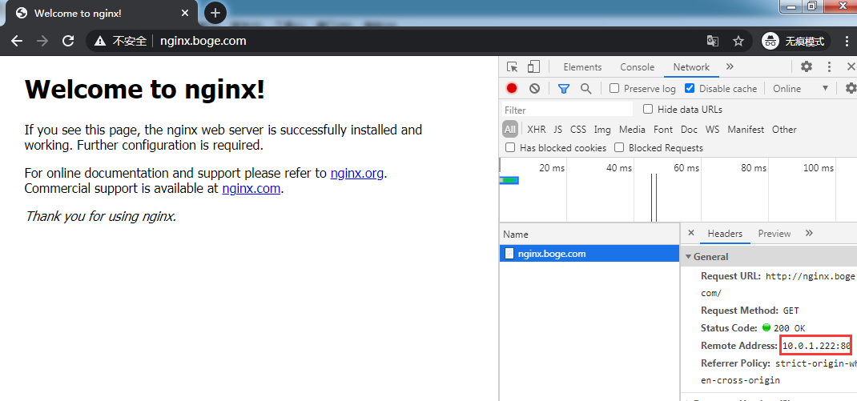Image resolution: width=857 pixels, height=401 pixels.
Task: Click the not-secure warning icon
Action: [x=99, y=41]
